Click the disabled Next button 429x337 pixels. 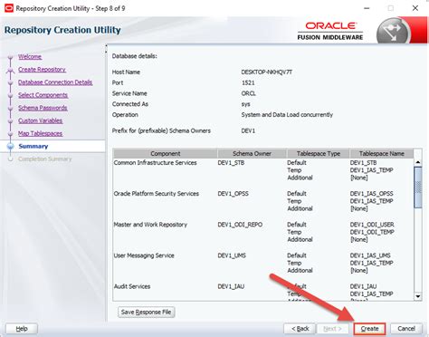point(332,329)
